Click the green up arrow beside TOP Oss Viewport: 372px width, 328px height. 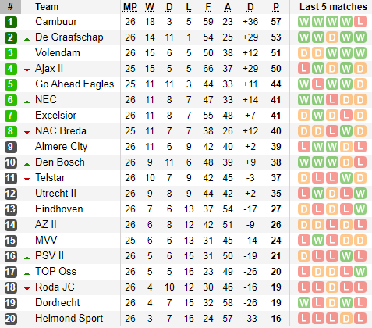click(27, 273)
